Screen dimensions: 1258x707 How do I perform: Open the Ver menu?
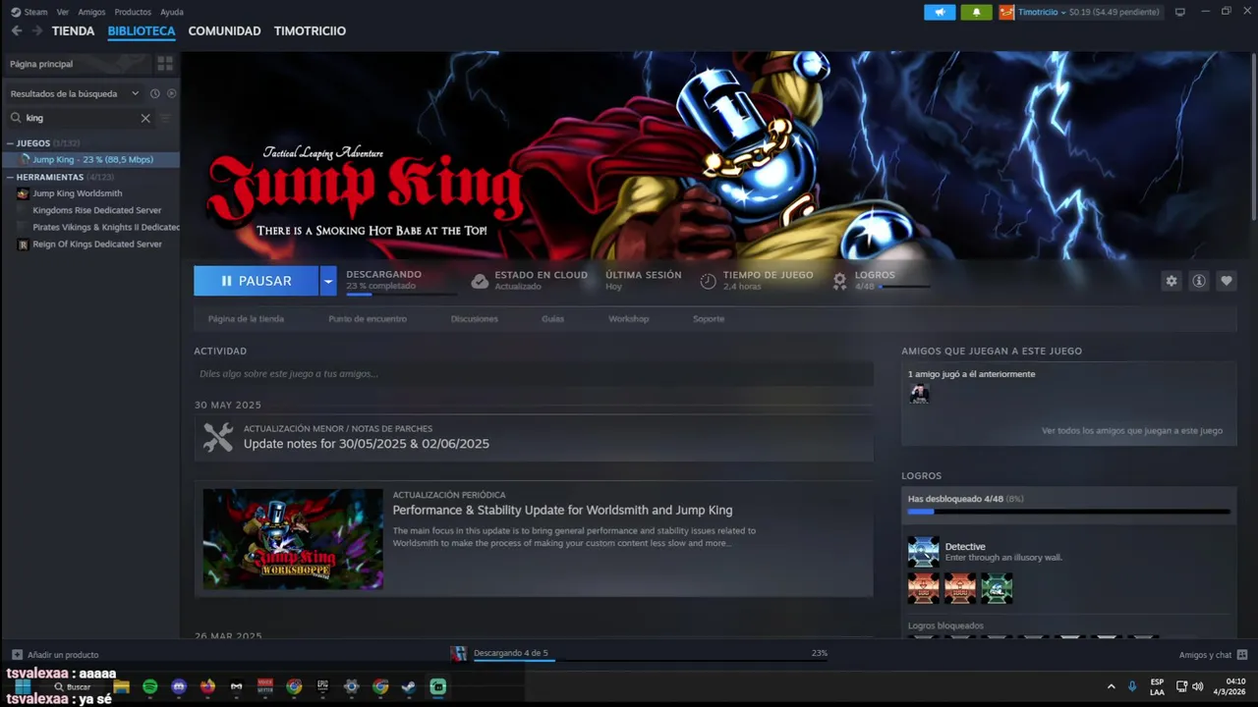tap(63, 12)
